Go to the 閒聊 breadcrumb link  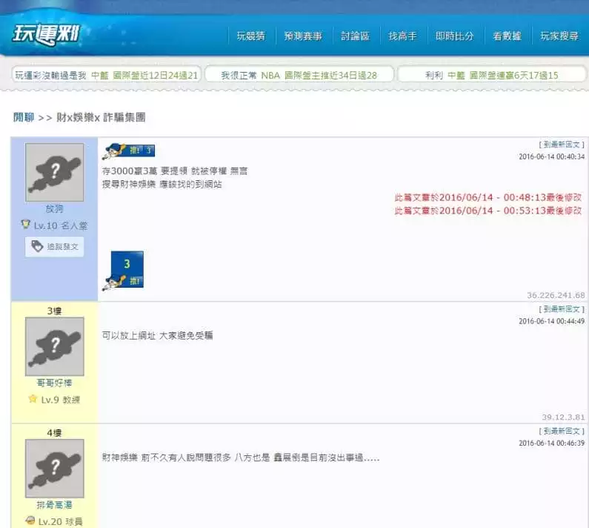point(24,117)
